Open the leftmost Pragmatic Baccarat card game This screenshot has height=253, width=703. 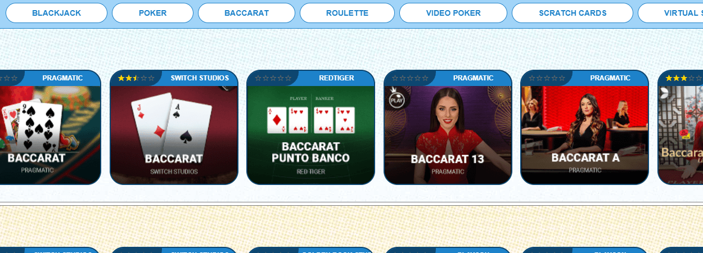pyautogui.click(x=49, y=135)
